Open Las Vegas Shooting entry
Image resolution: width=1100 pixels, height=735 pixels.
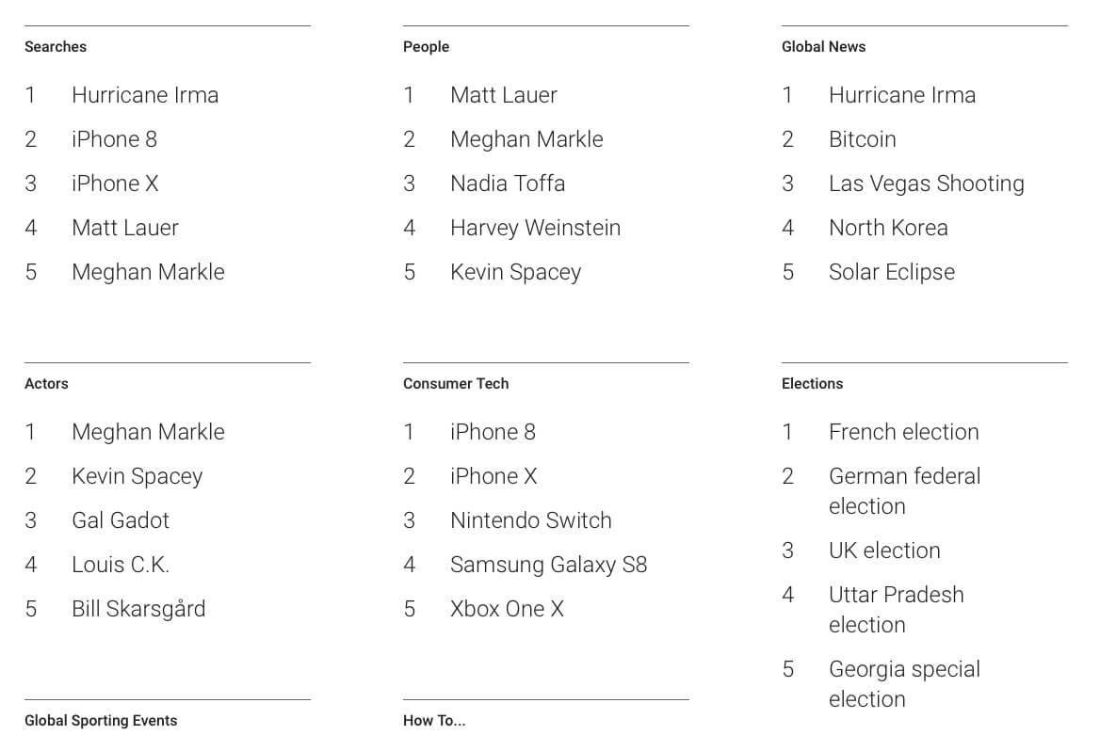coord(927,184)
